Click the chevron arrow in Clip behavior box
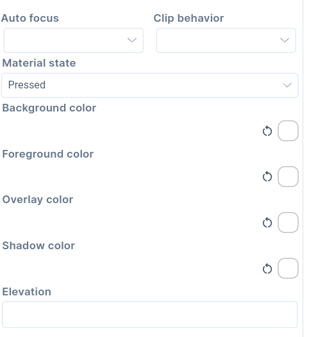Screen dimensions: 318x337 coord(285,40)
